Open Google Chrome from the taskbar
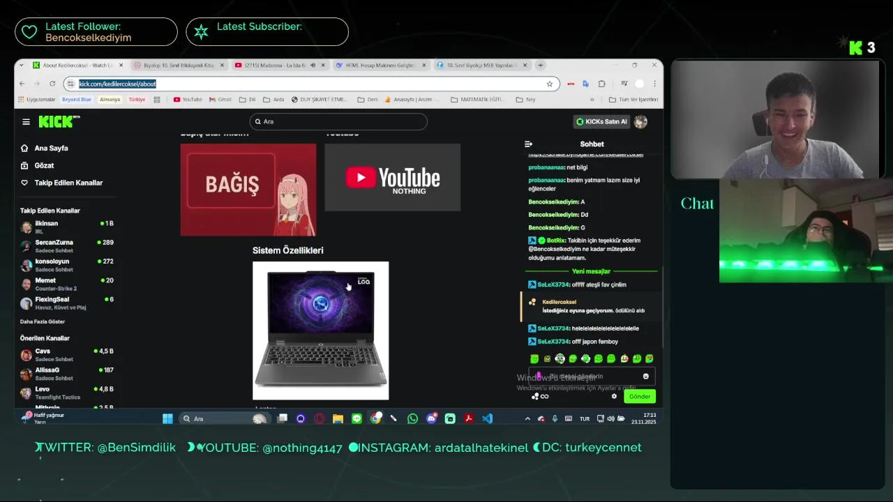The height and width of the screenshot is (502, 893). coord(376,418)
